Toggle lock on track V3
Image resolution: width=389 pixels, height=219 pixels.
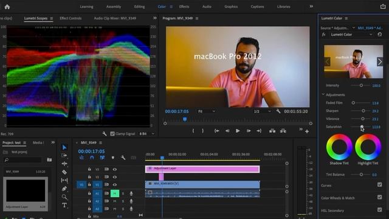[x=89, y=169]
